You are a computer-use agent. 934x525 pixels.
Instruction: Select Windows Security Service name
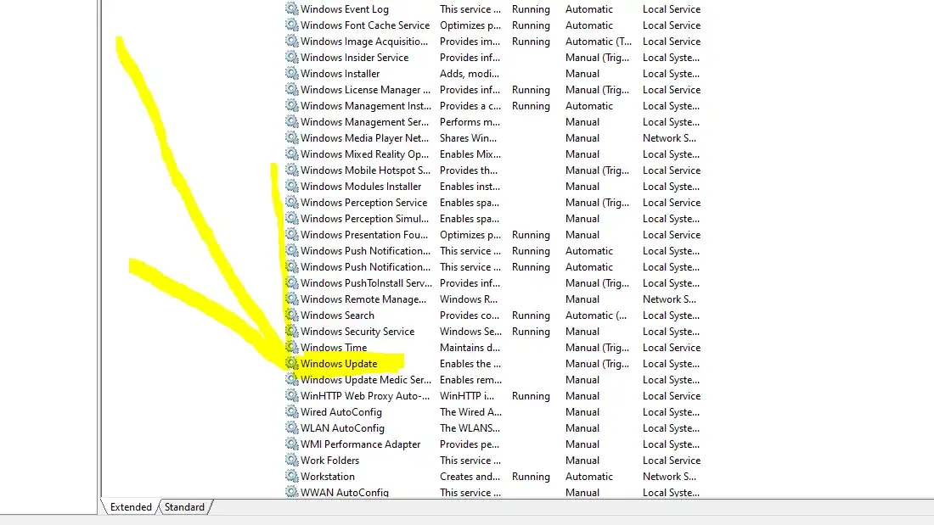tap(357, 332)
